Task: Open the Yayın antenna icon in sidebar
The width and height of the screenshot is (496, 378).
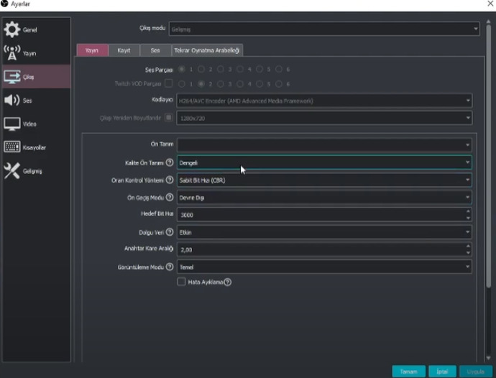Action: tap(12, 53)
